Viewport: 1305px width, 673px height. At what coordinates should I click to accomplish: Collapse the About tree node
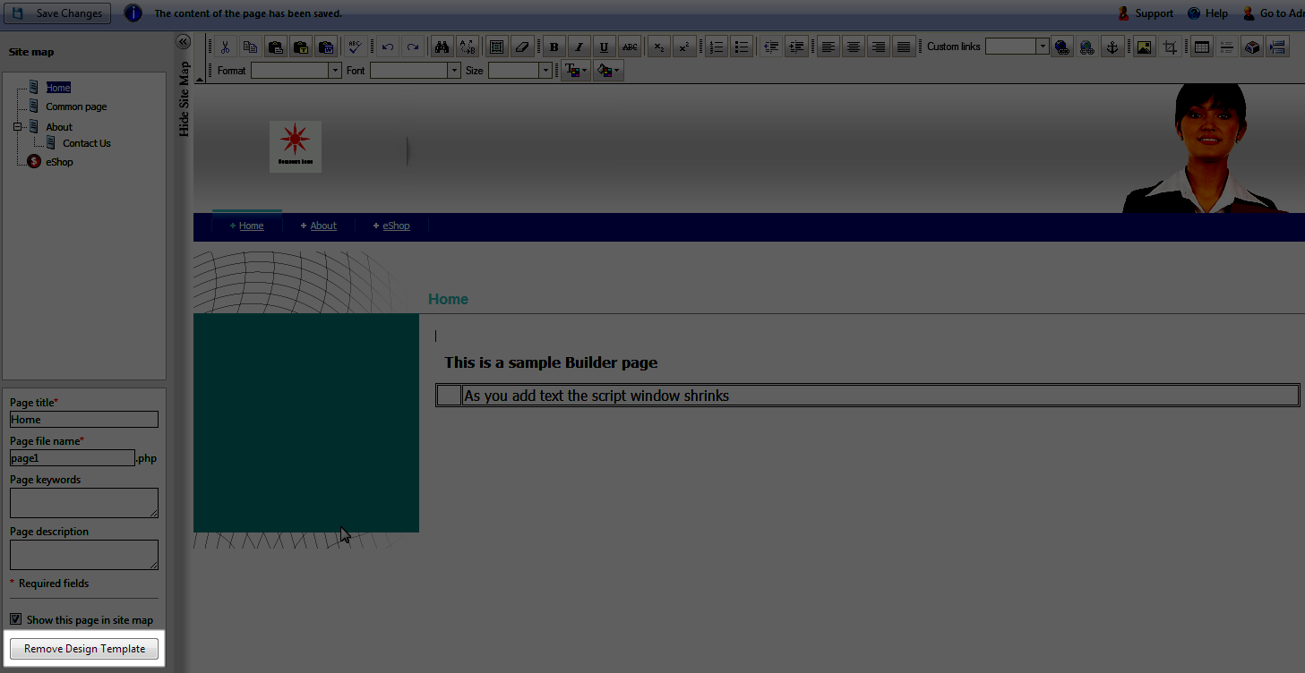(17, 127)
